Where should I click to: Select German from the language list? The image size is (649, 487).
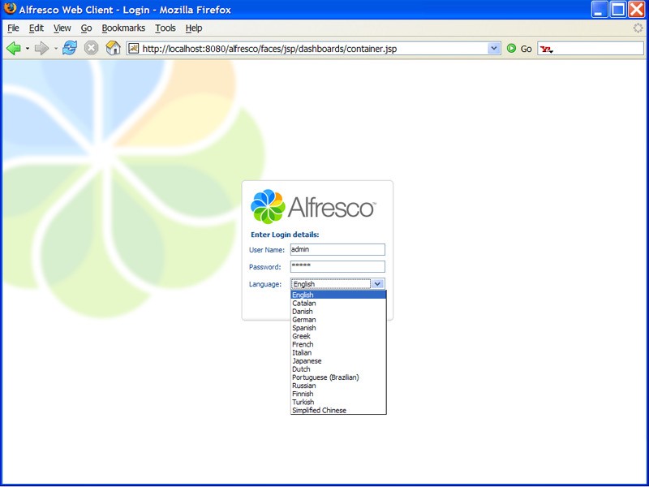click(304, 319)
